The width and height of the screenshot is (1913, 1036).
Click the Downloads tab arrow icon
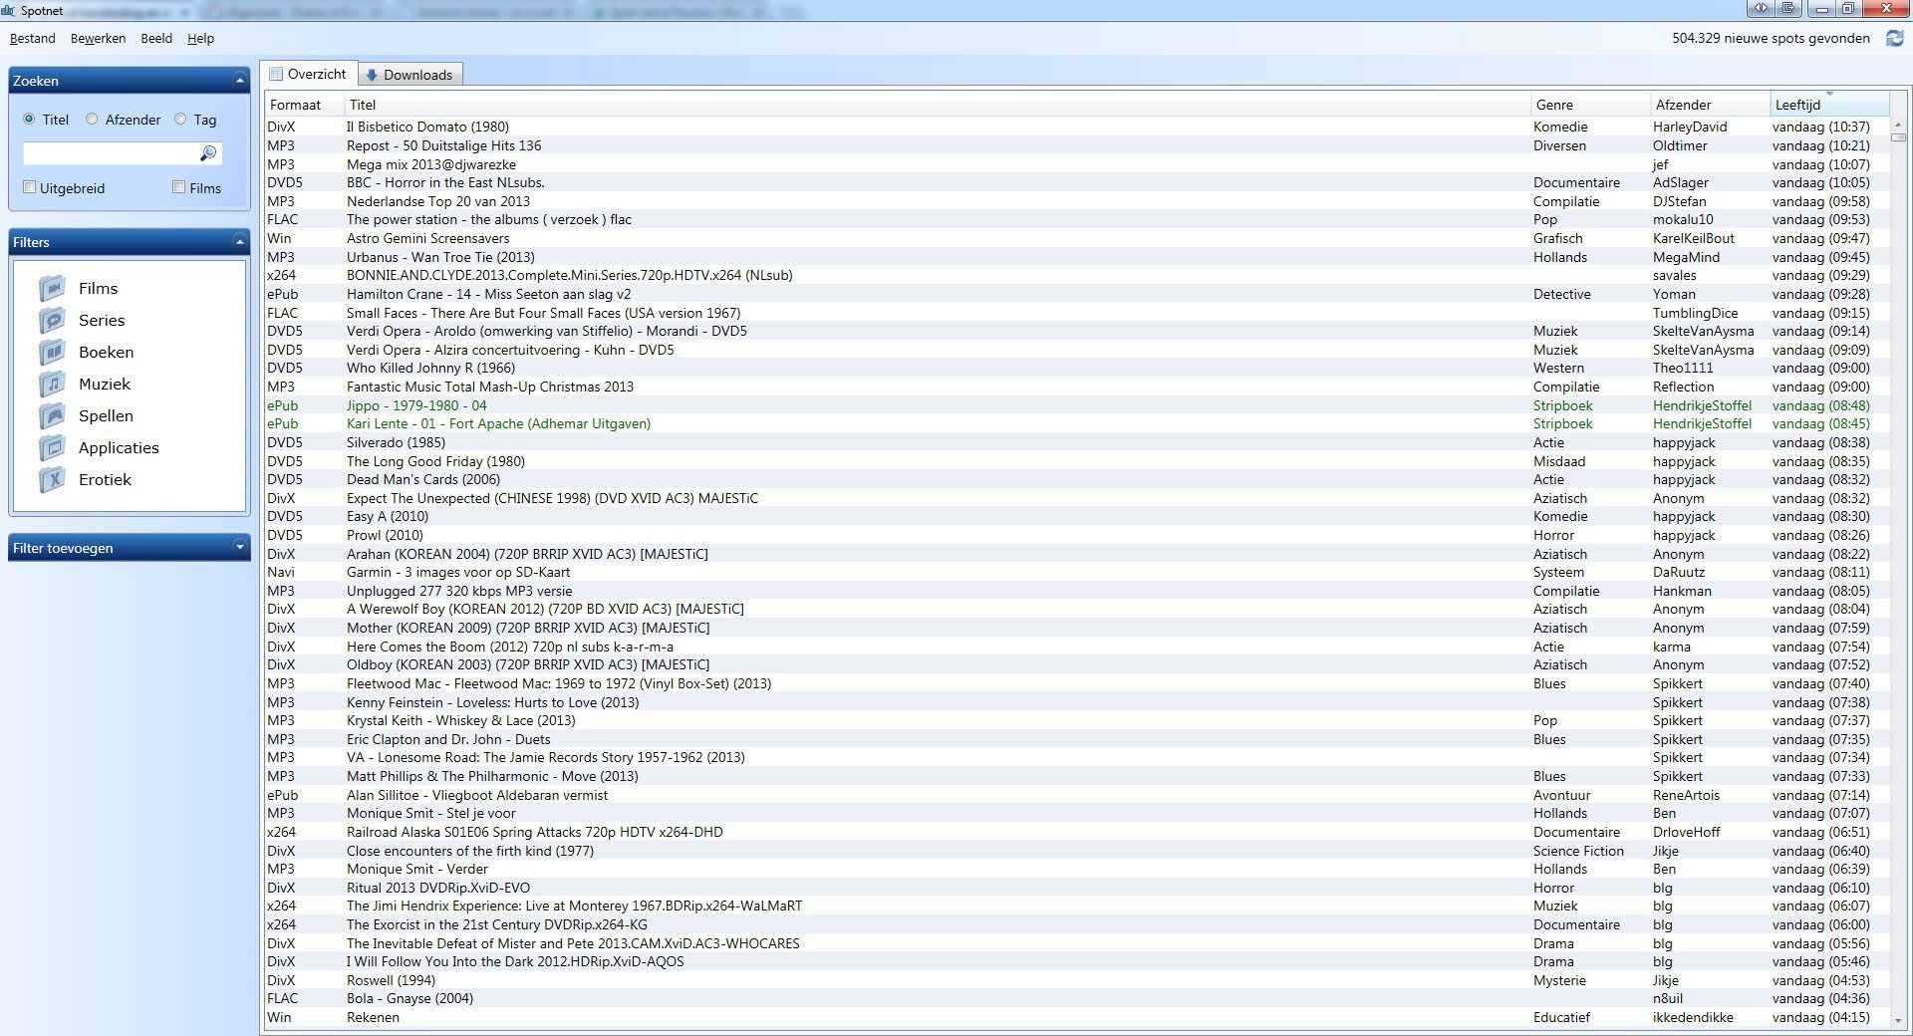372,75
